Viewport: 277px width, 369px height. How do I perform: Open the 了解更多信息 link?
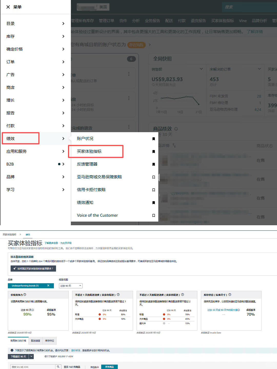[51, 243]
